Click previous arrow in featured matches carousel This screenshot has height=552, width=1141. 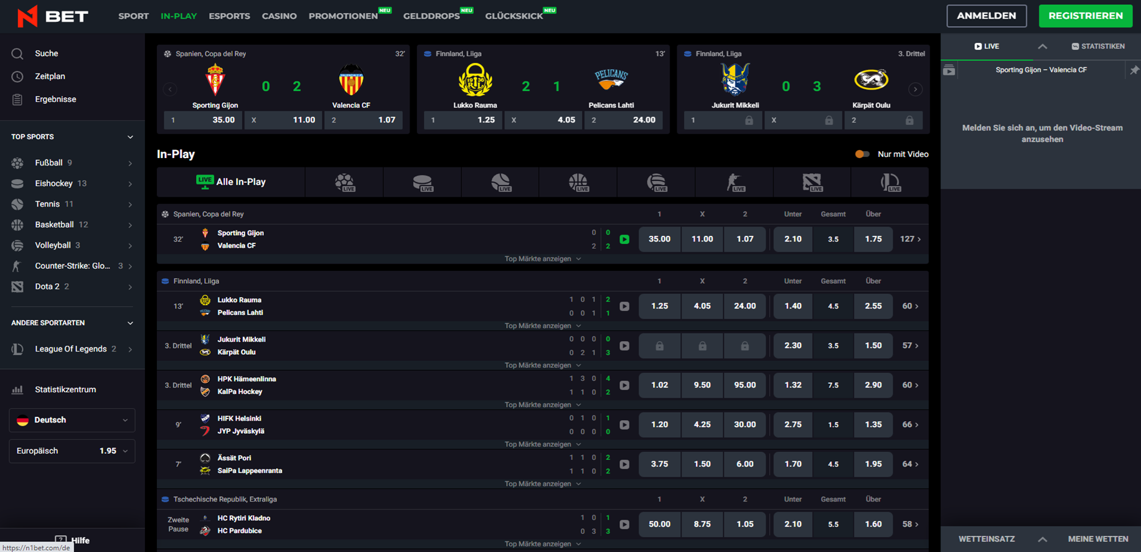click(170, 89)
